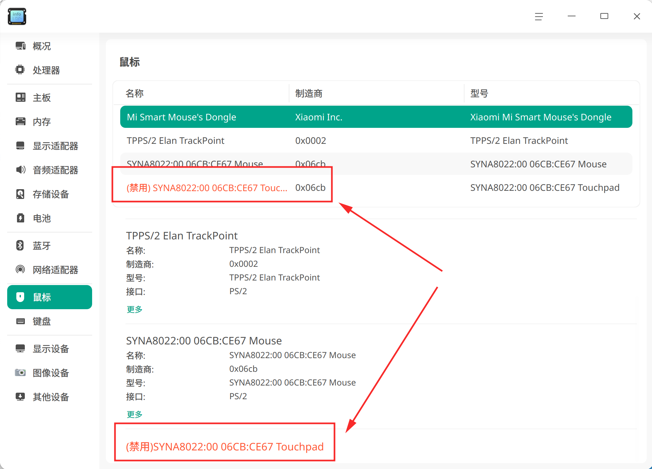Click the motherboard icon (主板)
Viewport: 652px width, 469px height.
pyautogui.click(x=21, y=97)
